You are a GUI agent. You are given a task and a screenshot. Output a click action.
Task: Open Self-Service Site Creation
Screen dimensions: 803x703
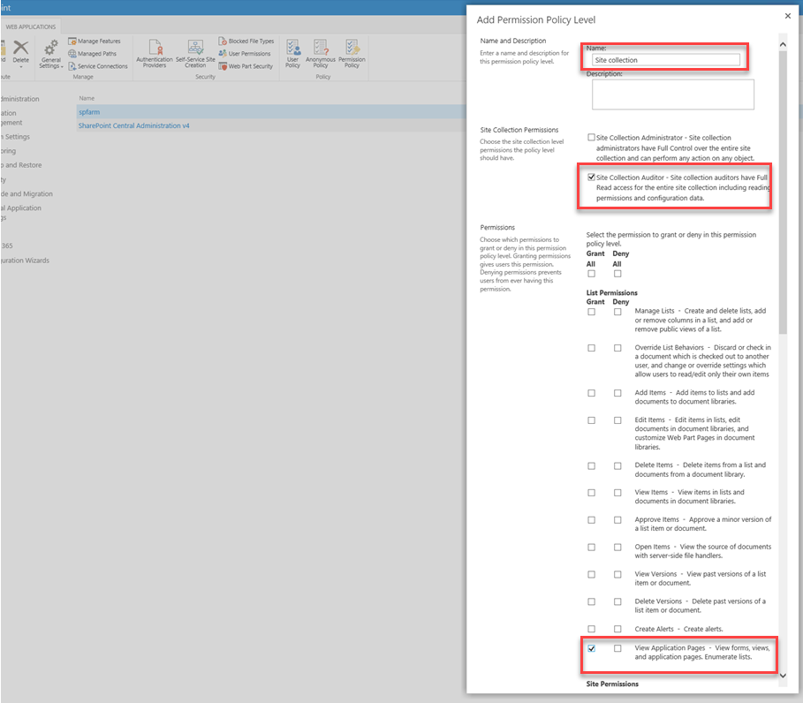click(x=195, y=53)
